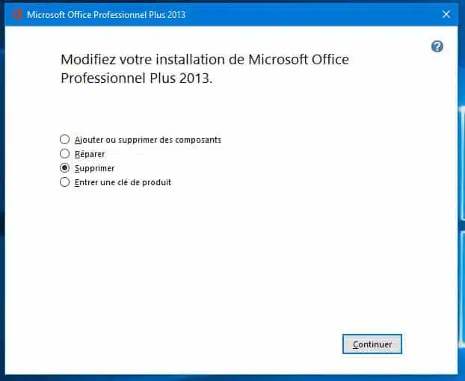Click the desktop background right of the dialog
465x381 pixels.
coord(461,187)
